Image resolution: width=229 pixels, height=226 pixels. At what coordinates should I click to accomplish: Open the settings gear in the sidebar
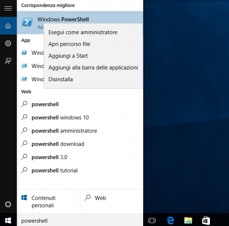click(8, 43)
